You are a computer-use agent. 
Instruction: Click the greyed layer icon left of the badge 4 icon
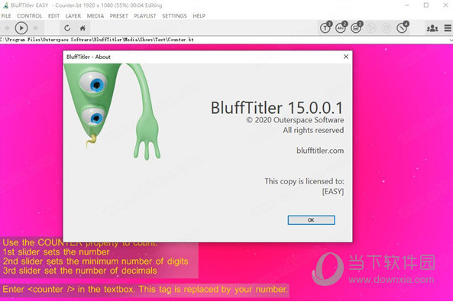click(387, 28)
